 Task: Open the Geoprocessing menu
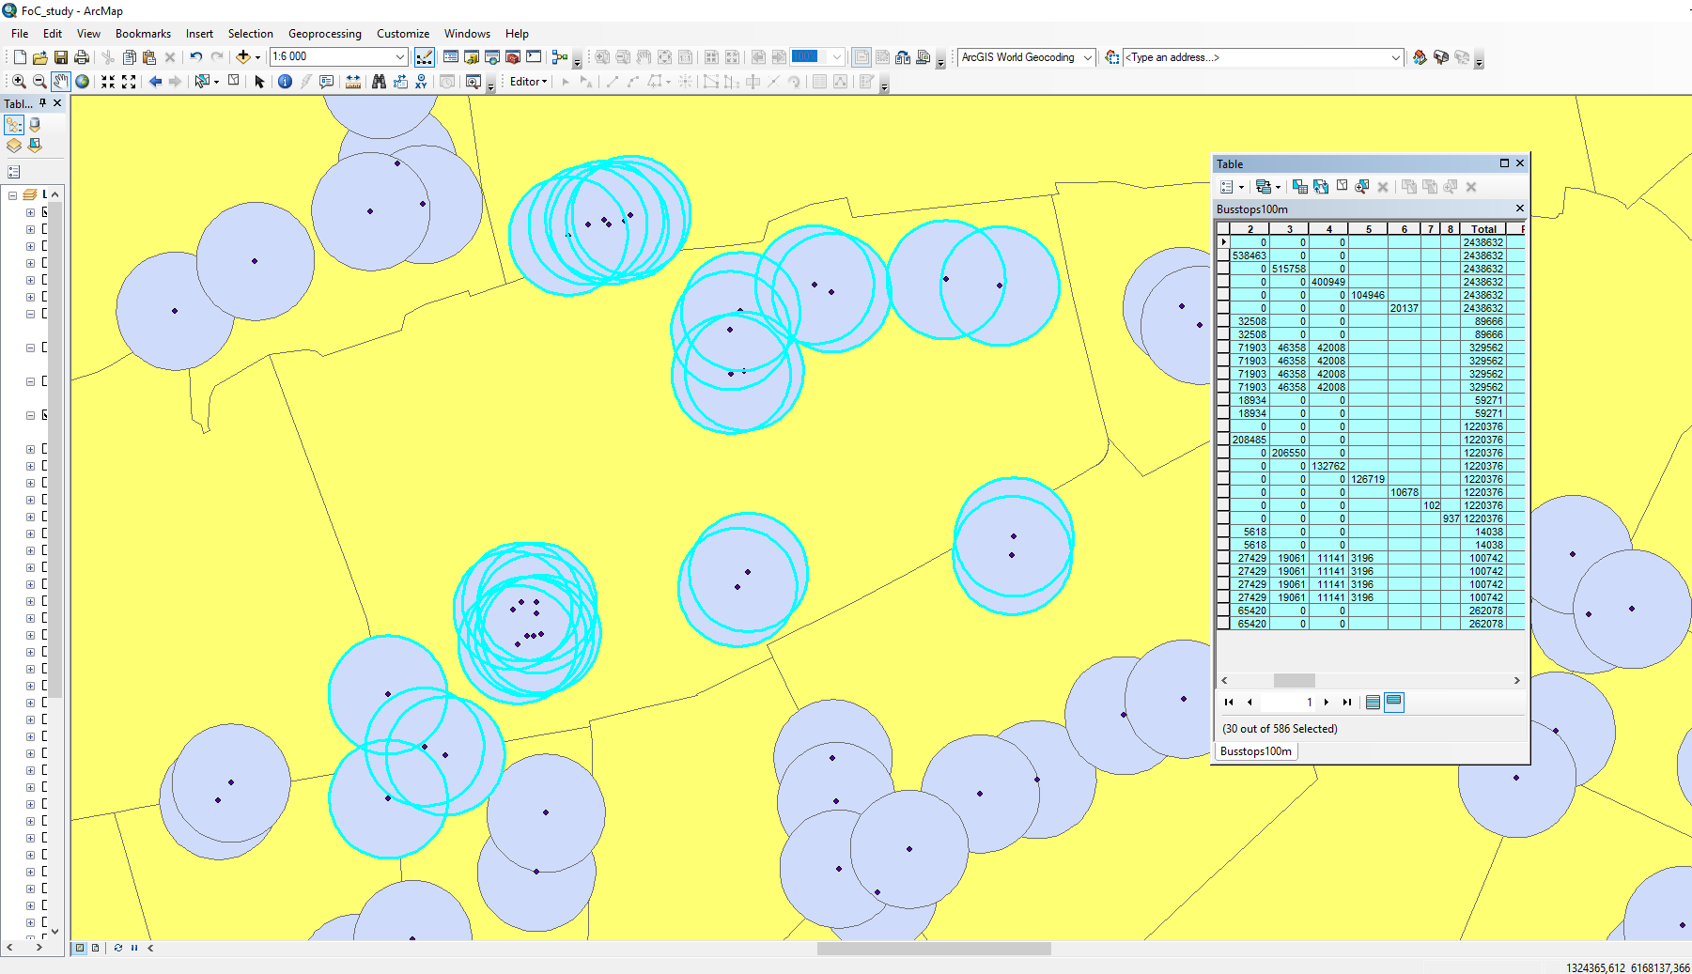(x=324, y=34)
